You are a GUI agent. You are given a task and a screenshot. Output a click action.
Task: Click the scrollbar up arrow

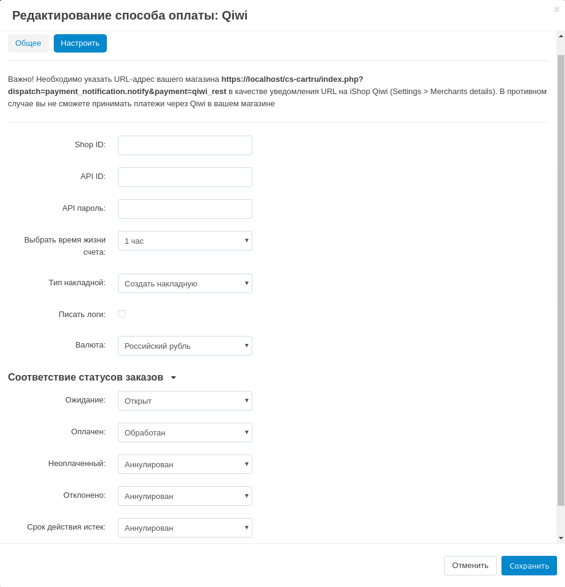(561, 36)
